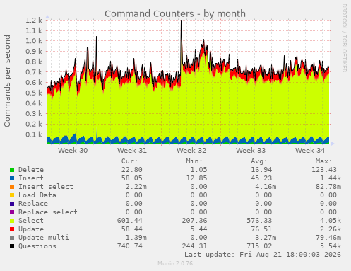Screen dimensions: 351x271
Task: Click the 'Last update' timestamp text
Action: coord(263,255)
